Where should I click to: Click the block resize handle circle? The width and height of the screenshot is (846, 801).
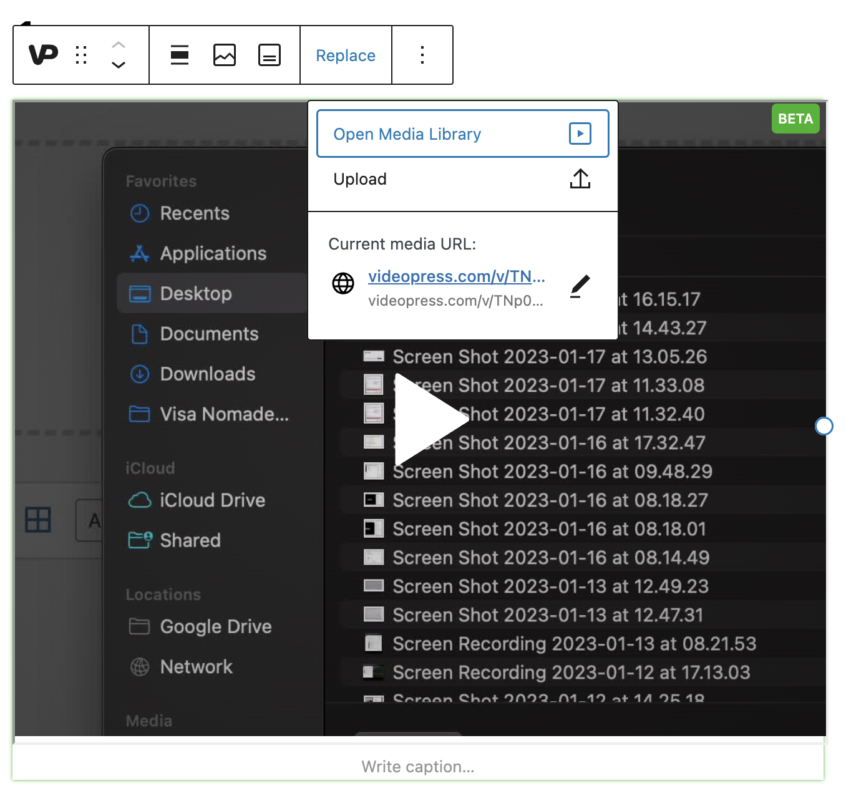click(824, 426)
